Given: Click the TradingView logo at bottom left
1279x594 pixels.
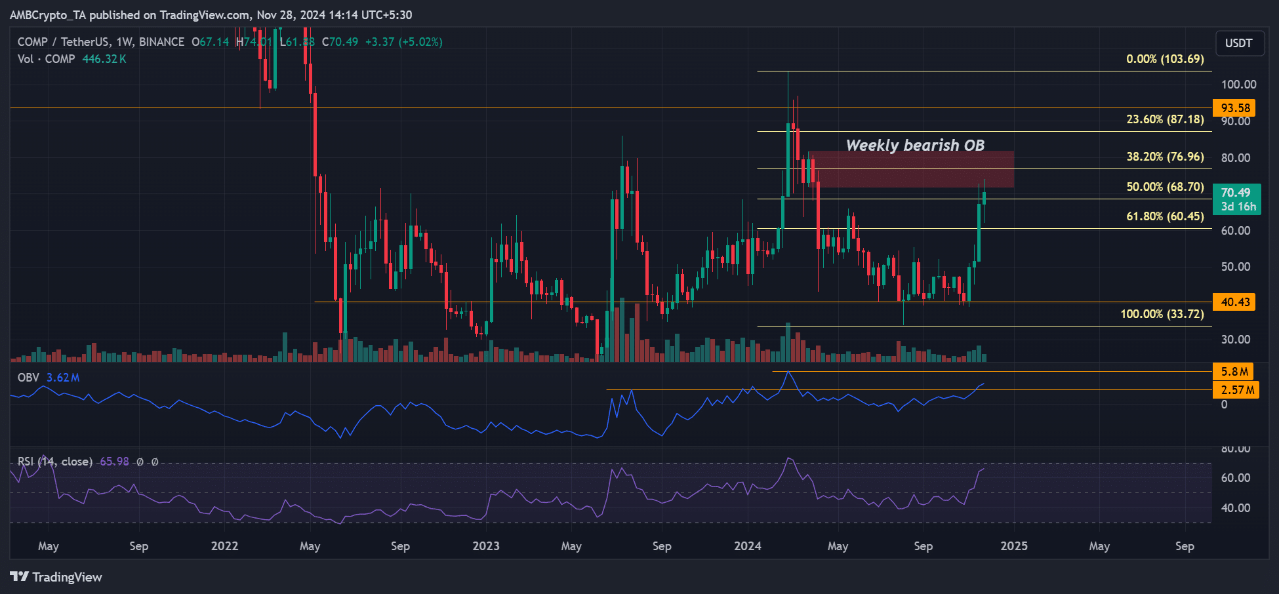Looking at the screenshot, I should 56,577.
